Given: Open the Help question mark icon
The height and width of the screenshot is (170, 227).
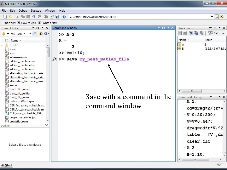Looking at the screenshot, I should [64, 17].
